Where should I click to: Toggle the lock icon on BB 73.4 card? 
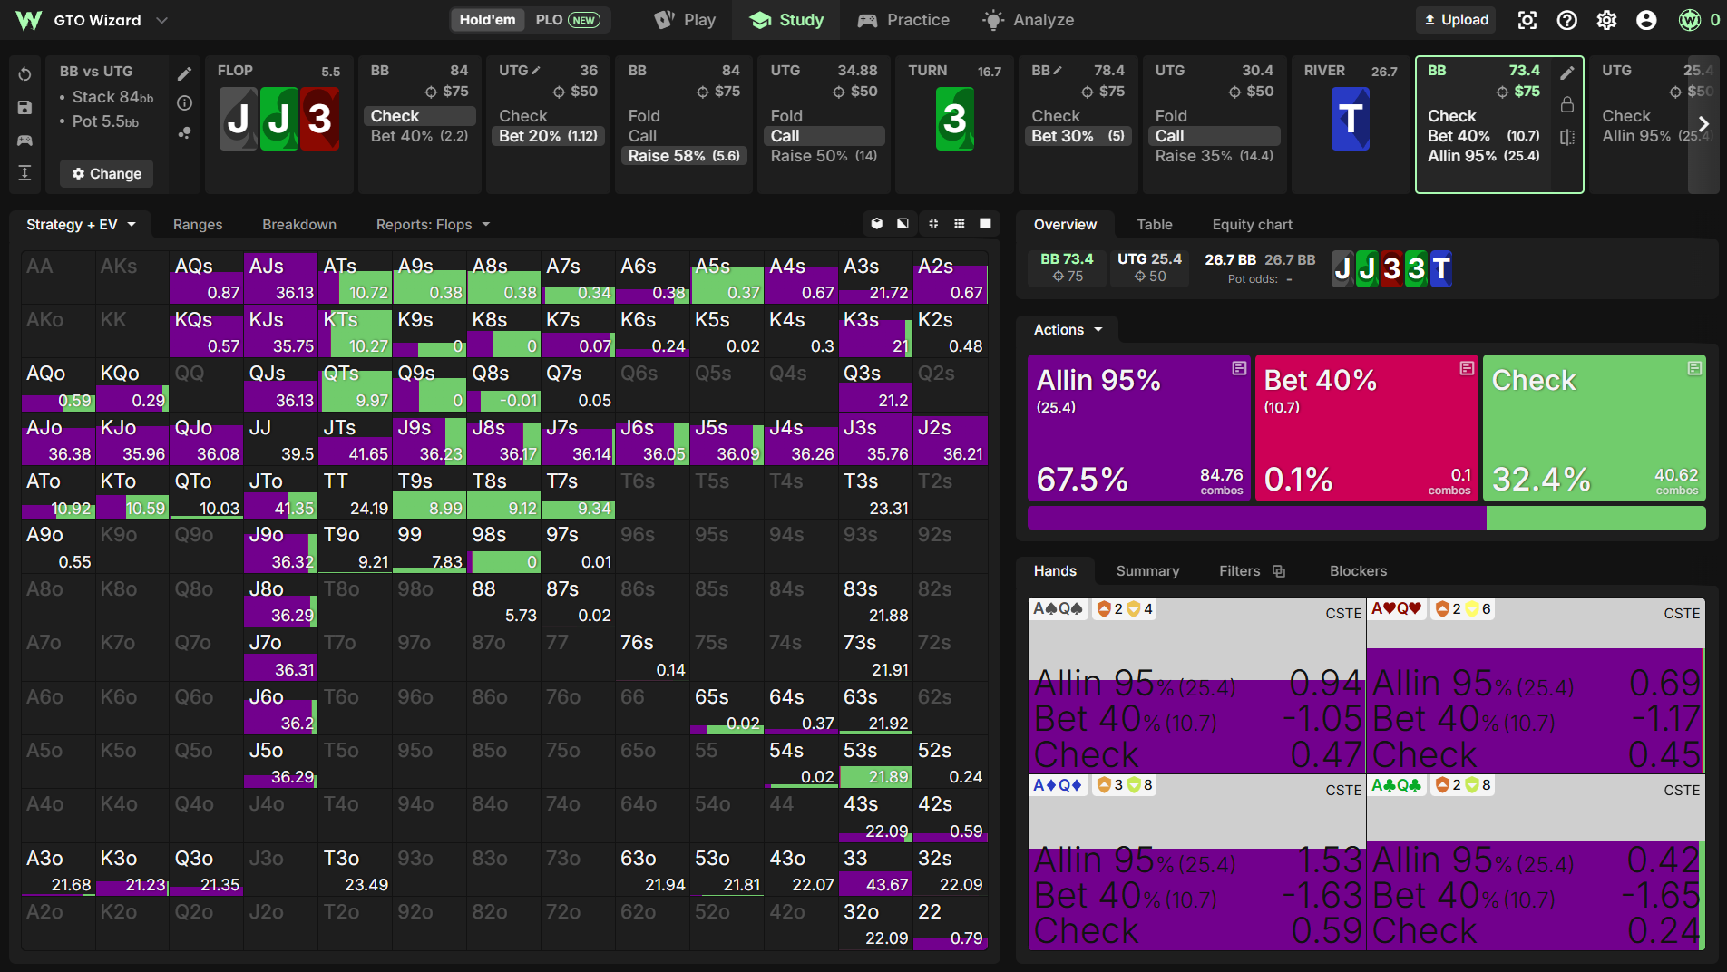click(x=1567, y=105)
